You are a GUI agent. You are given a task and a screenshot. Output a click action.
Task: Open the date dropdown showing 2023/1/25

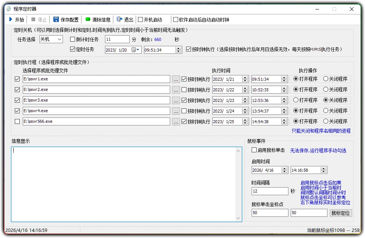pos(244,121)
